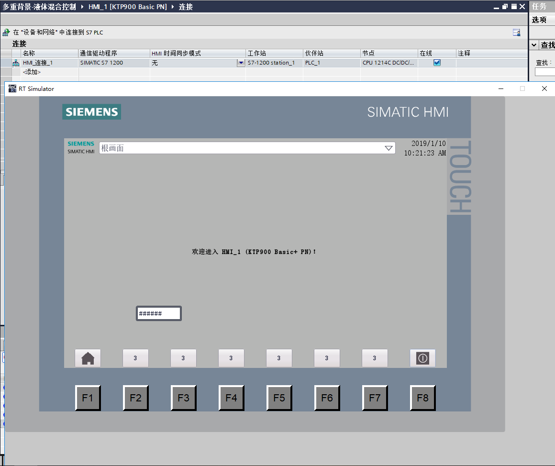Open the HMI 时间同步模式 dropdown
The image size is (555, 466).
pos(241,63)
